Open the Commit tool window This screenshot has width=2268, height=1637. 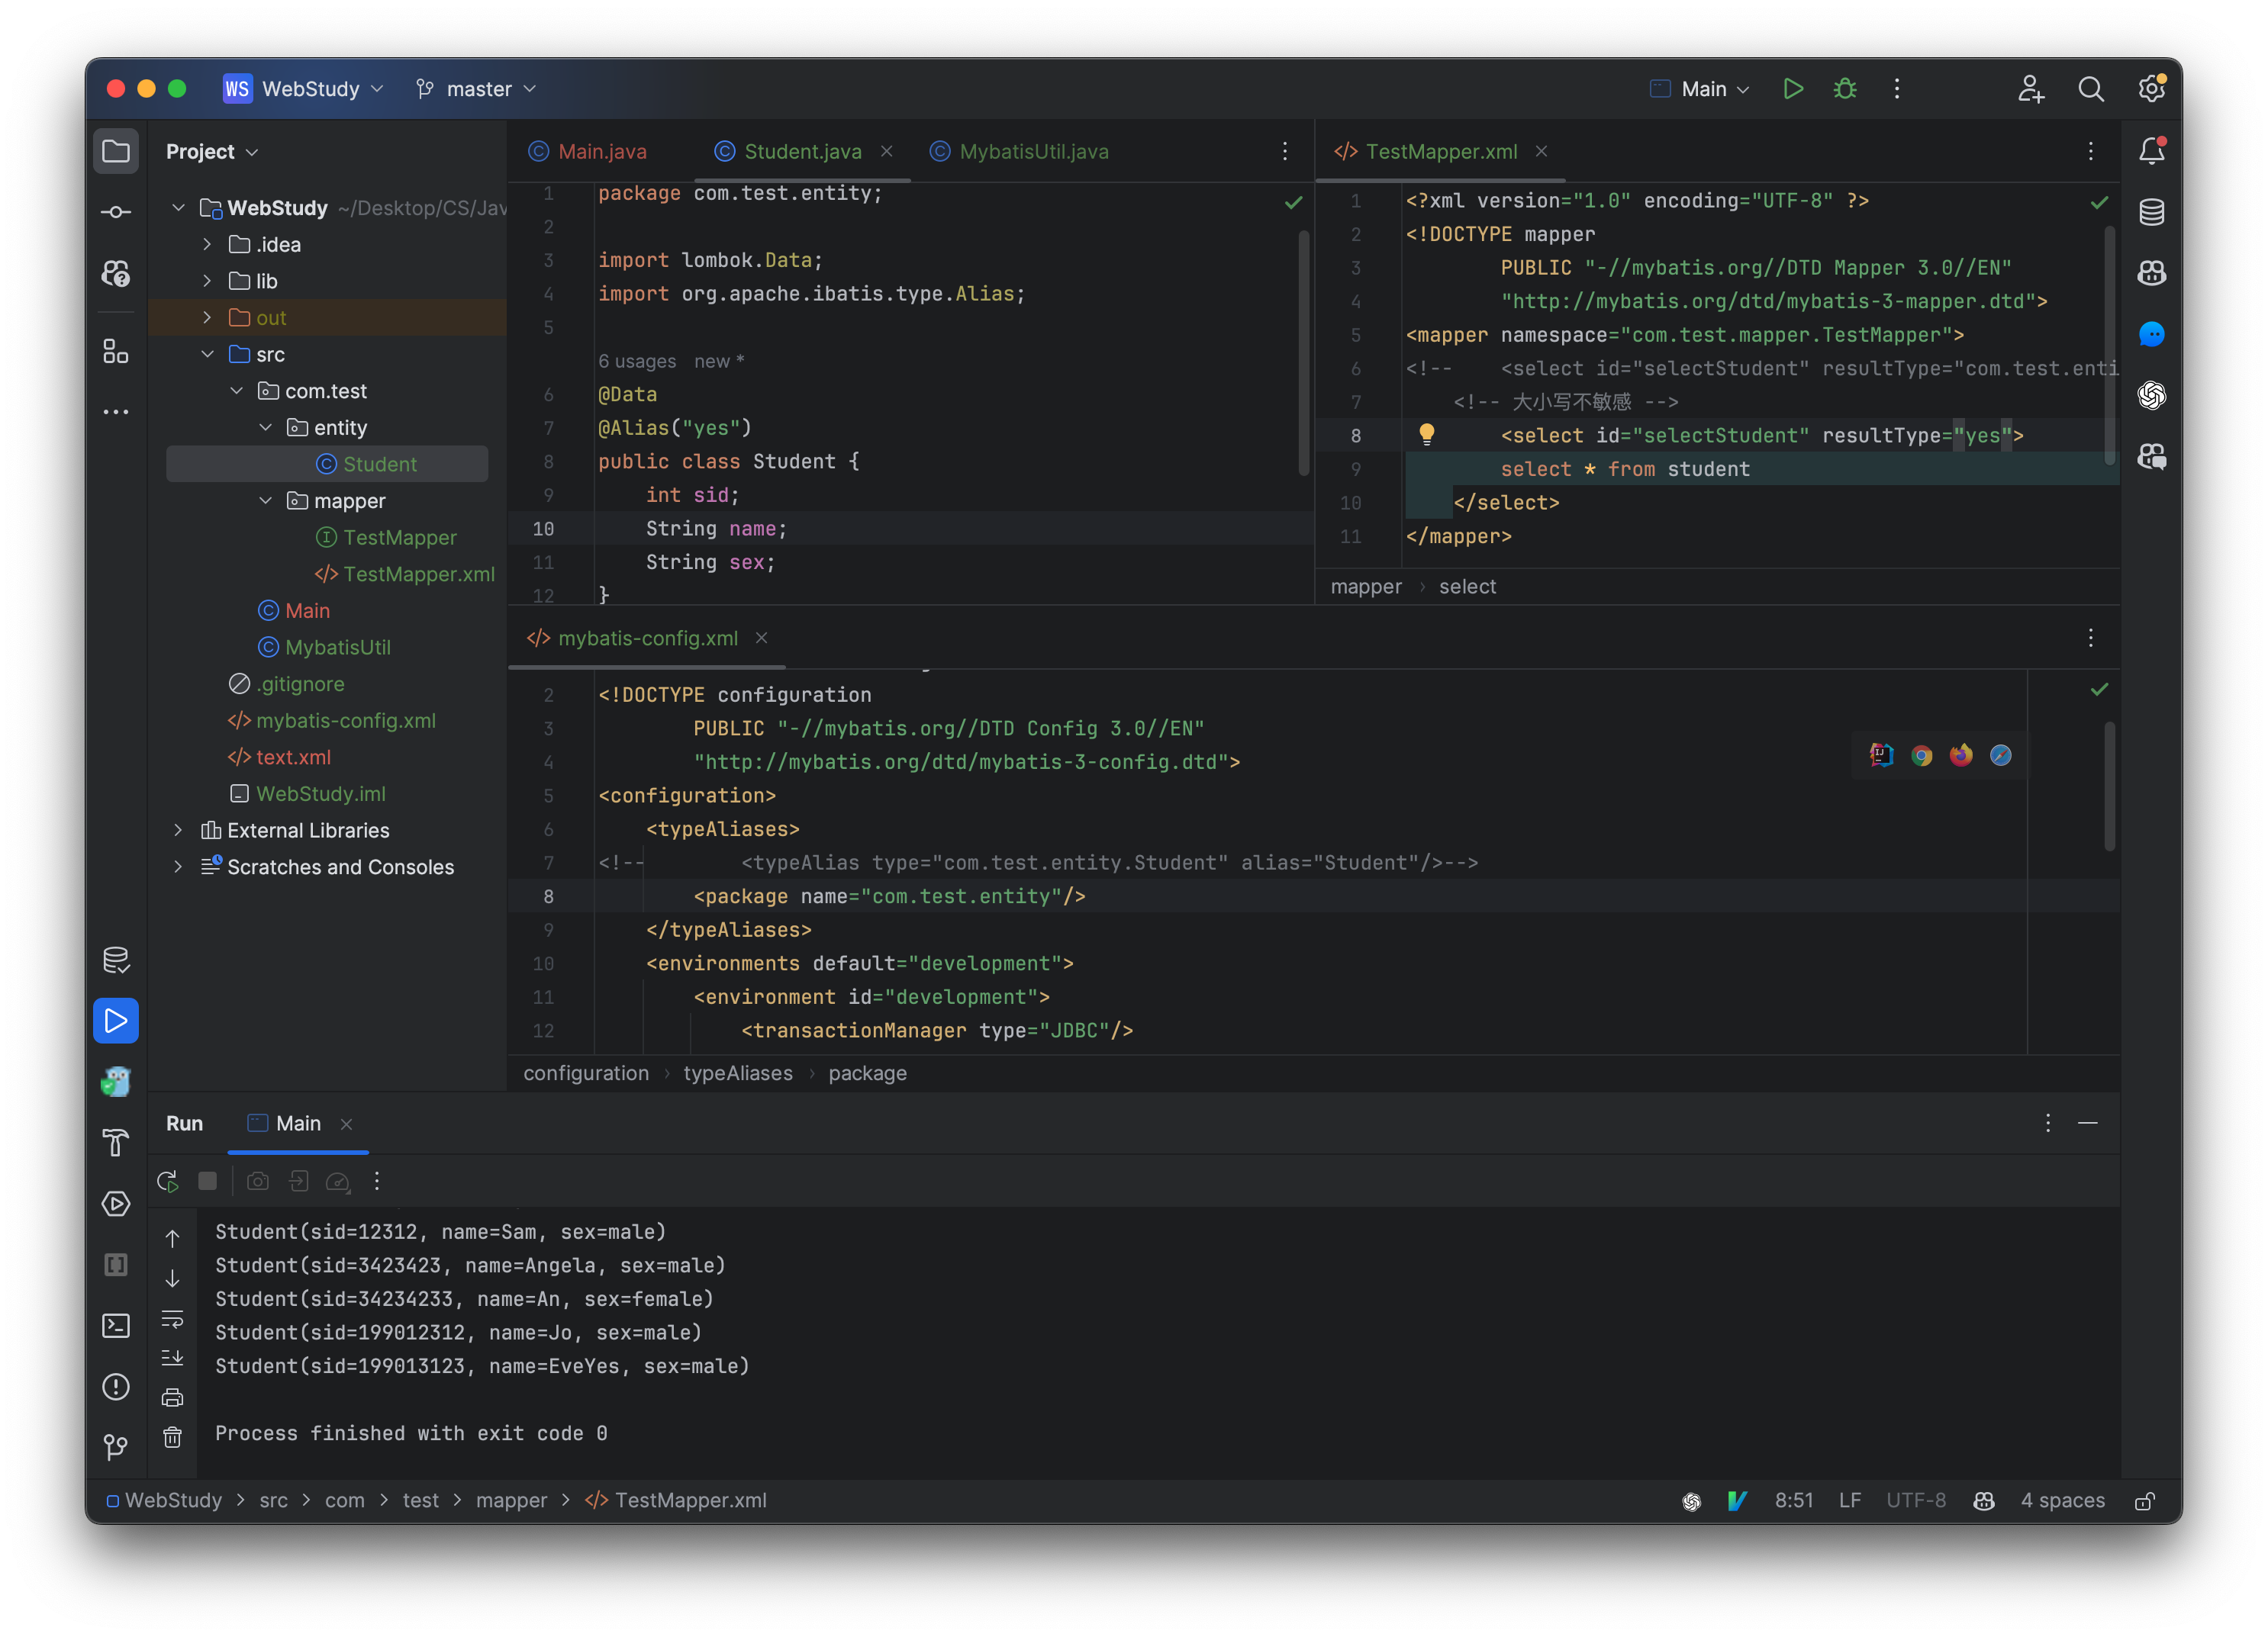116,212
